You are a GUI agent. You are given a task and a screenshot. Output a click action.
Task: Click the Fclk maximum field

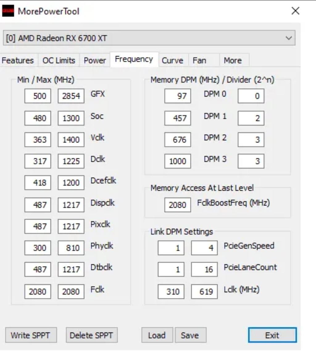click(x=71, y=292)
